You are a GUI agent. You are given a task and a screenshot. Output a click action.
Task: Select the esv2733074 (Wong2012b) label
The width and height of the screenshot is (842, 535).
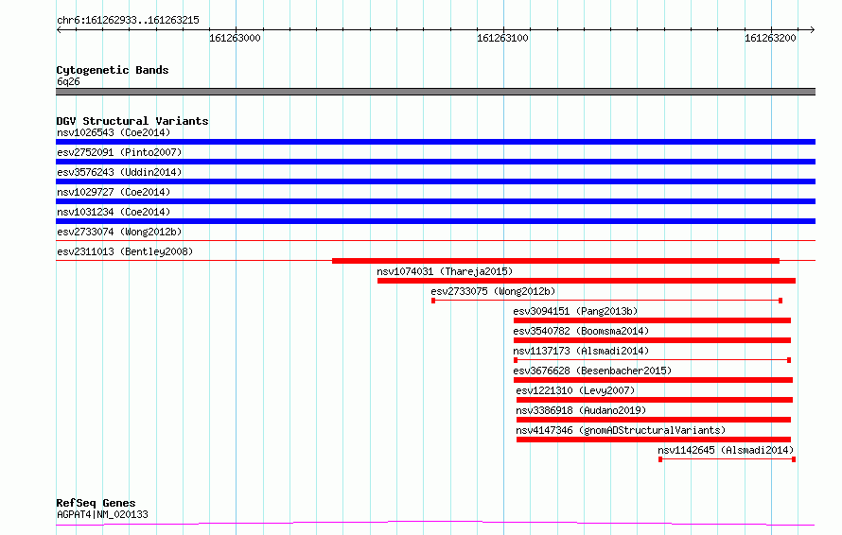click(x=119, y=232)
